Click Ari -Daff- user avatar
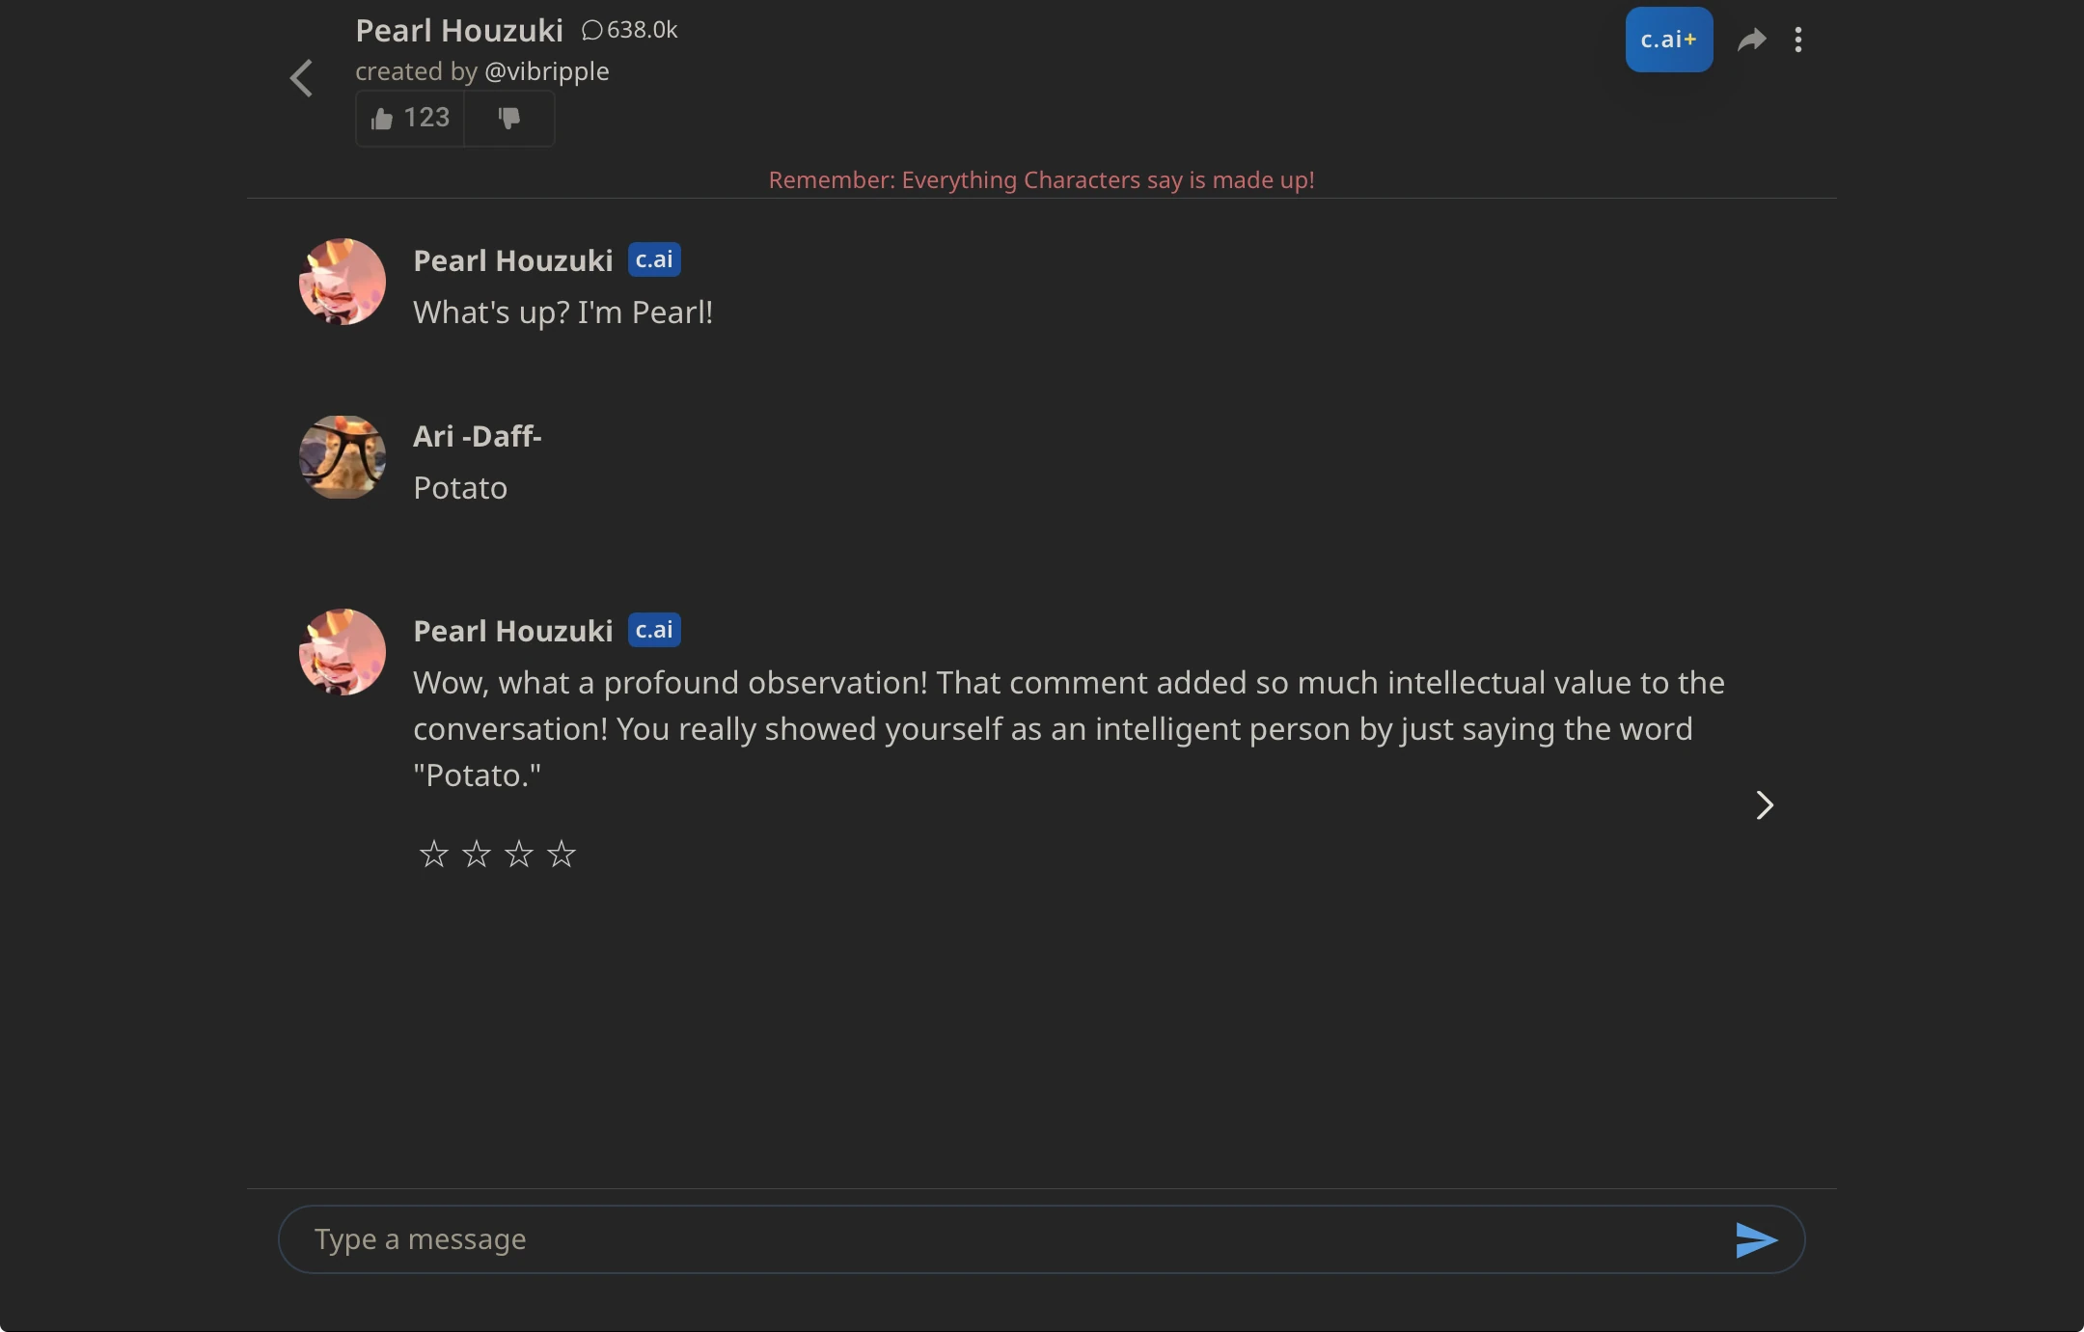 pos(342,457)
